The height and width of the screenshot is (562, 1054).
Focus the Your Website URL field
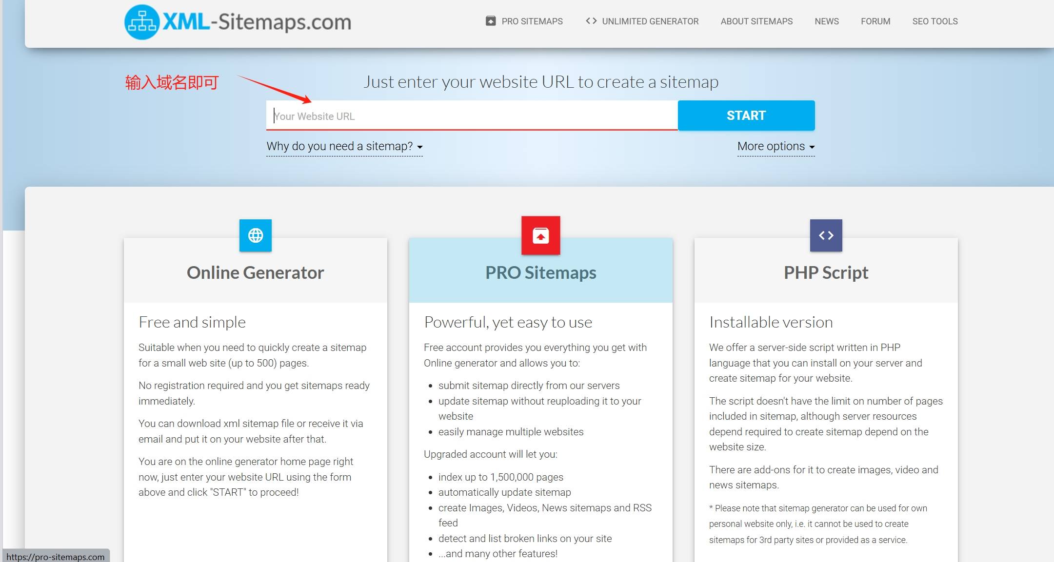(x=472, y=116)
